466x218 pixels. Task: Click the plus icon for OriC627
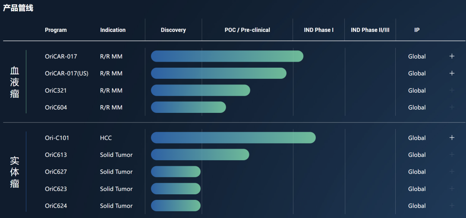tap(452, 171)
